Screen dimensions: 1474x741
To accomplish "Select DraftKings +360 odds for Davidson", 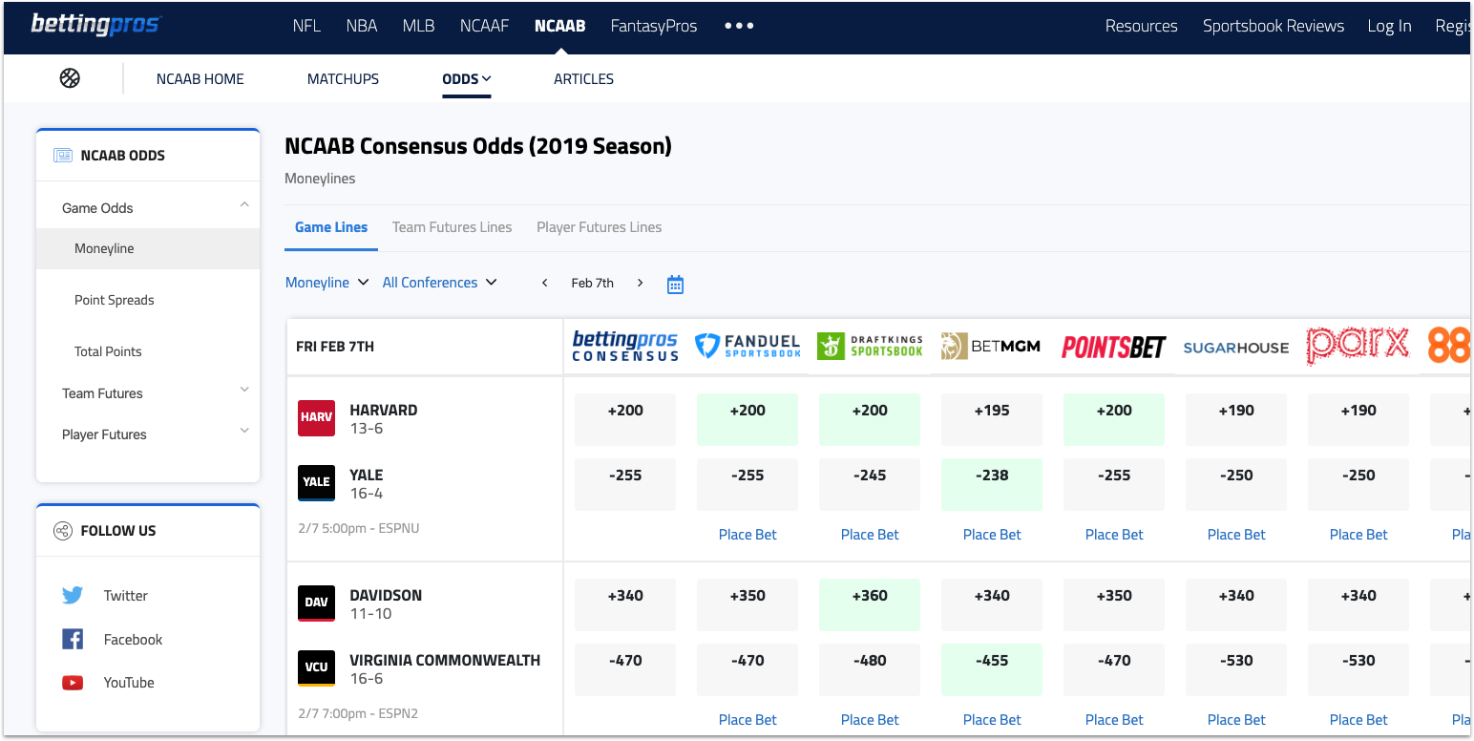I will (870, 604).
